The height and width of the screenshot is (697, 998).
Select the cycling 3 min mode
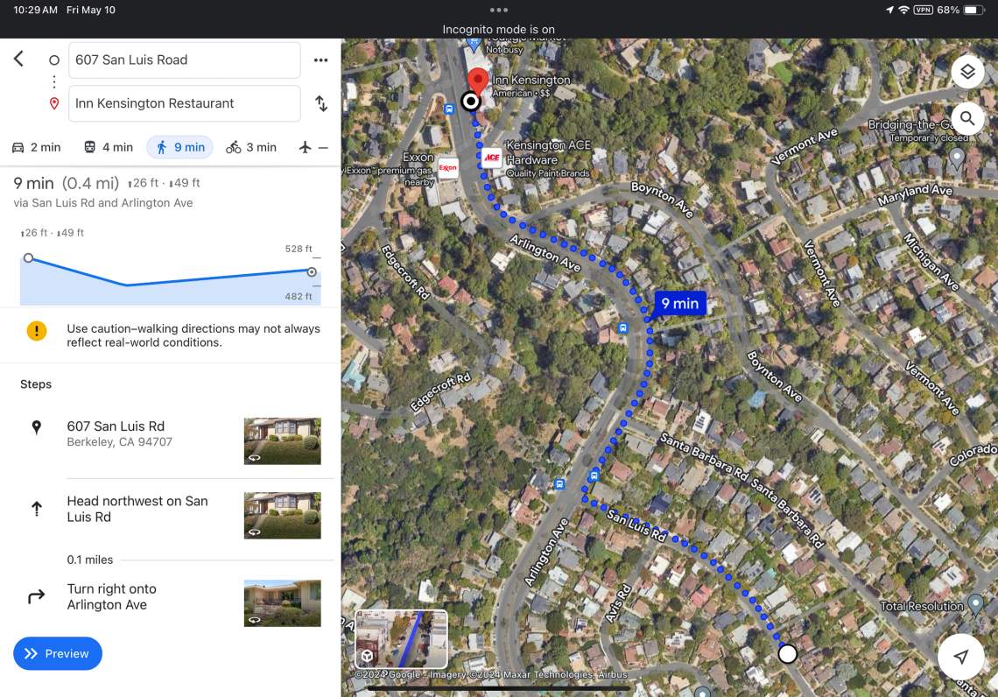point(251,147)
